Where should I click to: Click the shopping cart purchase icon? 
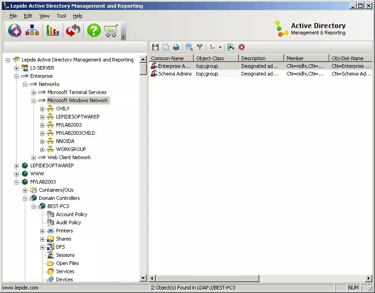[x=111, y=31]
